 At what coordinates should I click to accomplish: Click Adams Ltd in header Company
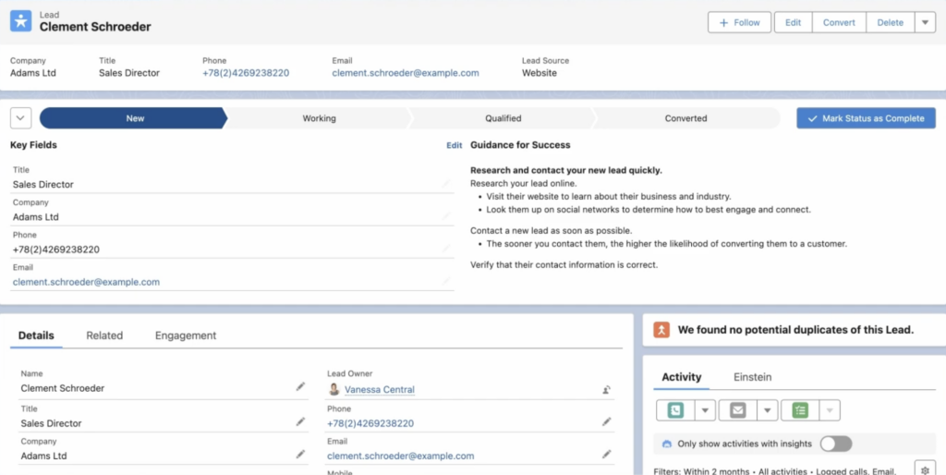pos(33,73)
